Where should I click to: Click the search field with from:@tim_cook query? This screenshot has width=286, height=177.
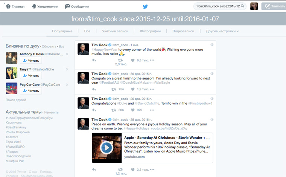pyautogui.click(x=220, y=6)
